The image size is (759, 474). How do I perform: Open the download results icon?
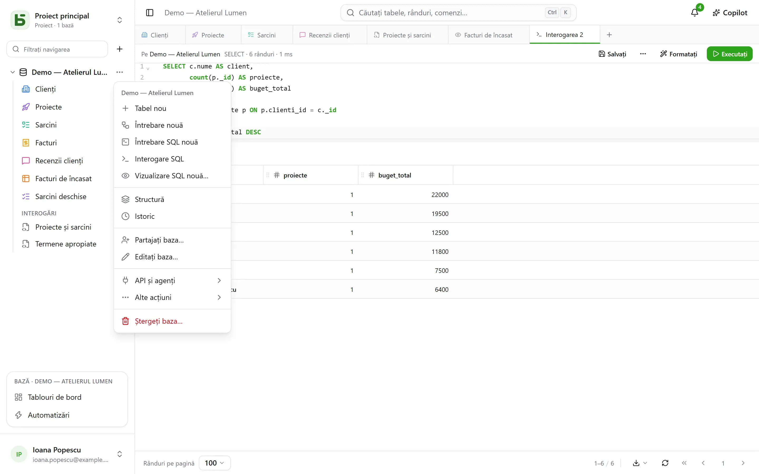(640, 463)
